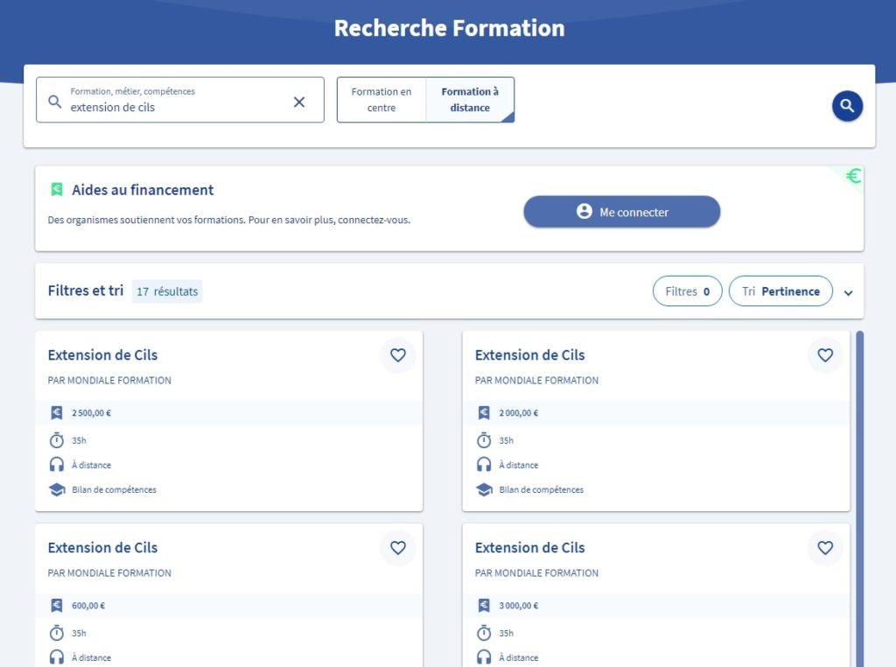Viewport: 896px width, 667px height.
Task: Click the headphones icon in the 2 000,00 € card
Action: click(484, 464)
